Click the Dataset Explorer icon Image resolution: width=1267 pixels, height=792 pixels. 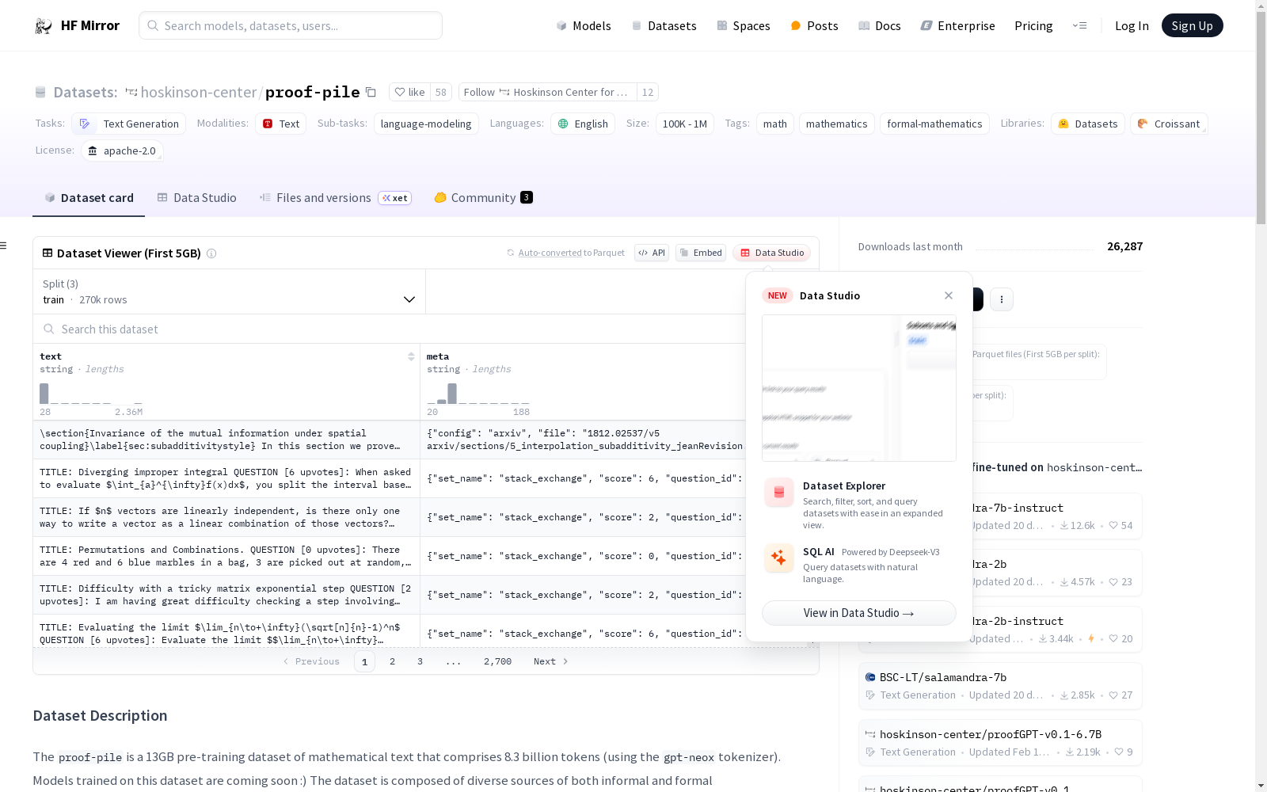(779, 493)
